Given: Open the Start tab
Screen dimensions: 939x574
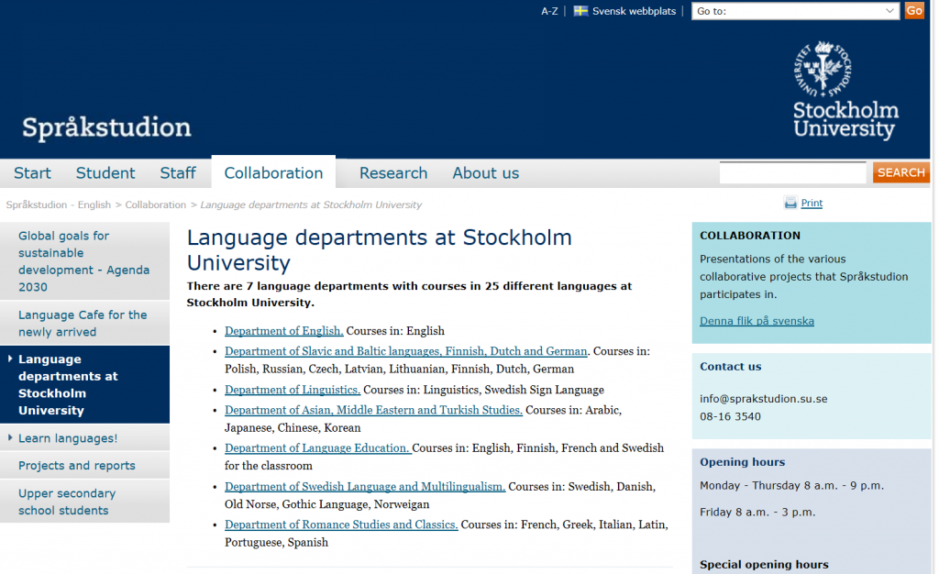Looking at the screenshot, I should pyautogui.click(x=32, y=173).
